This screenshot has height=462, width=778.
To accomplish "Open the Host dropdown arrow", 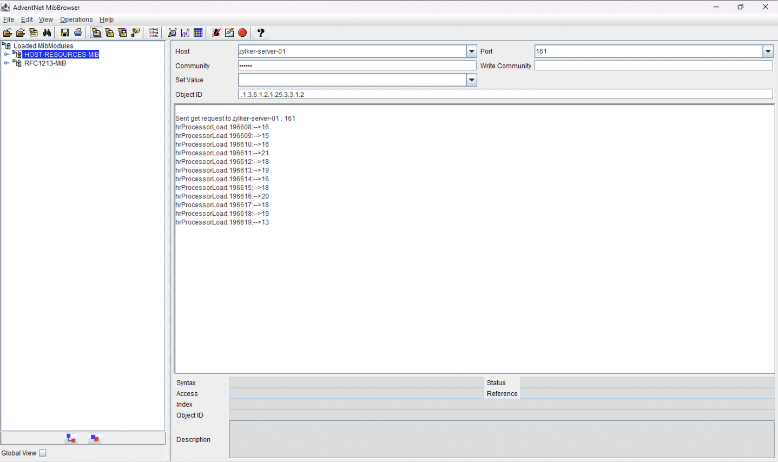I will tap(471, 51).
